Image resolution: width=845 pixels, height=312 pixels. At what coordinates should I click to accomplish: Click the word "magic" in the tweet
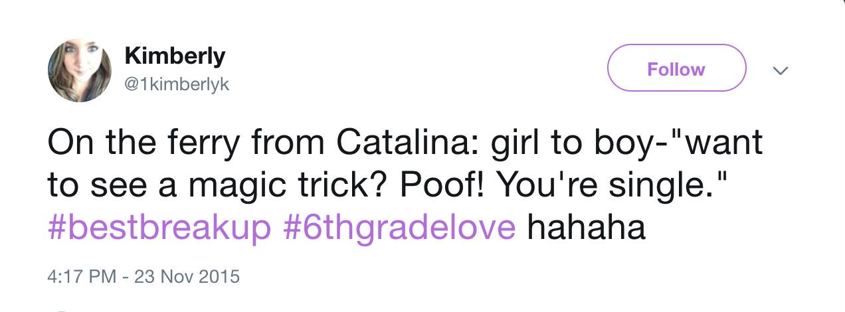pos(239,186)
